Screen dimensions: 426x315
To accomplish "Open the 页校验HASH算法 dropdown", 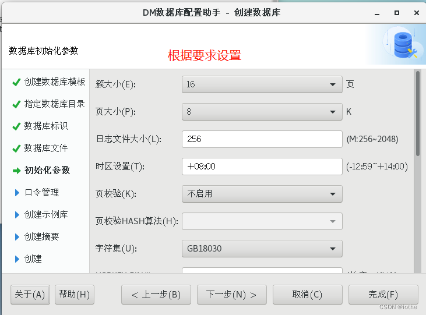I will [262, 221].
